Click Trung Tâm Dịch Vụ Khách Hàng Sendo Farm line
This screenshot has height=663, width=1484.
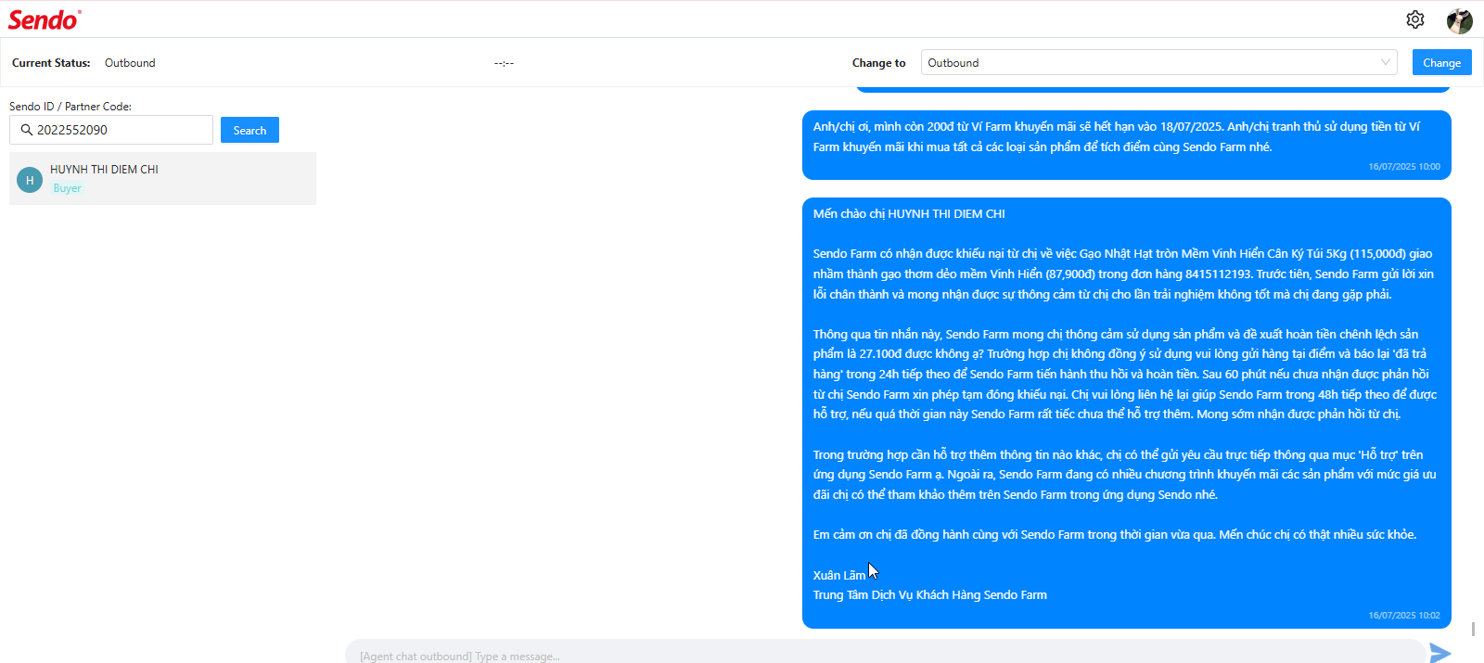[929, 595]
